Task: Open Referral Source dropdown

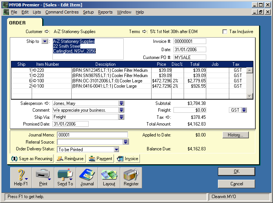Action: (x=126, y=142)
